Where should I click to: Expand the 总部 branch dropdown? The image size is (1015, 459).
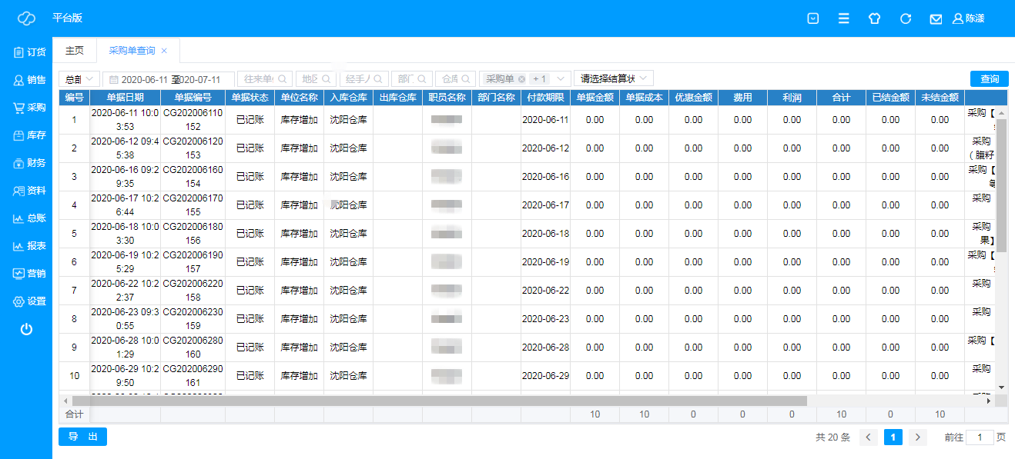(x=79, y=79)
